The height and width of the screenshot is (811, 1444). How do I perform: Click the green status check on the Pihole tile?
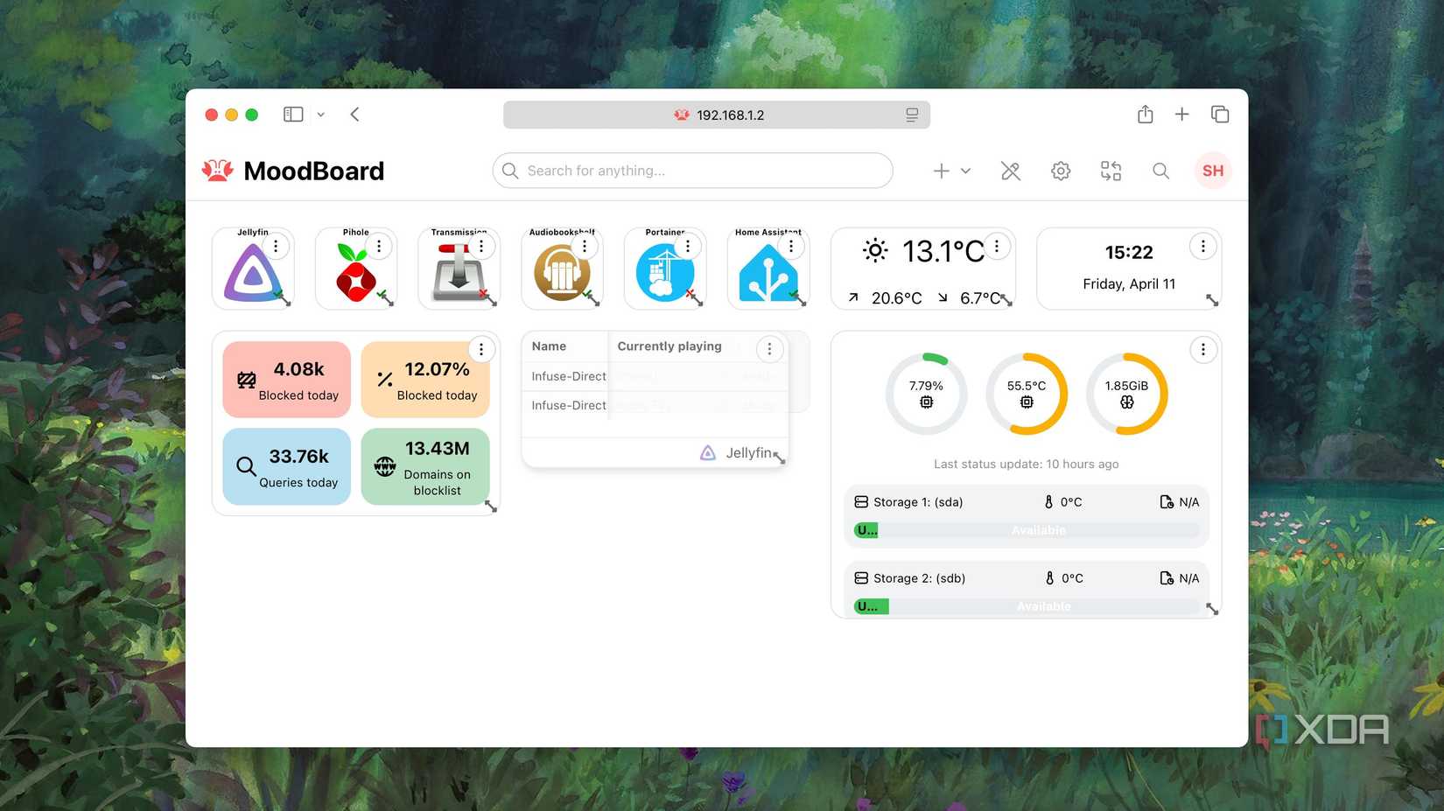click(x=381, y=297)
